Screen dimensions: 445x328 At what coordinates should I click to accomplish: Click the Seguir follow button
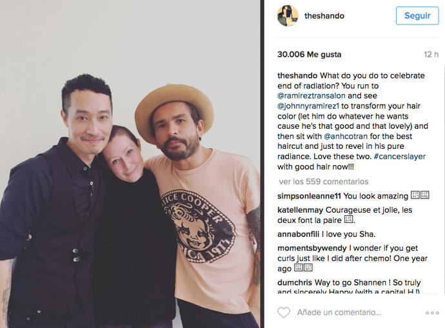(417, 15)
